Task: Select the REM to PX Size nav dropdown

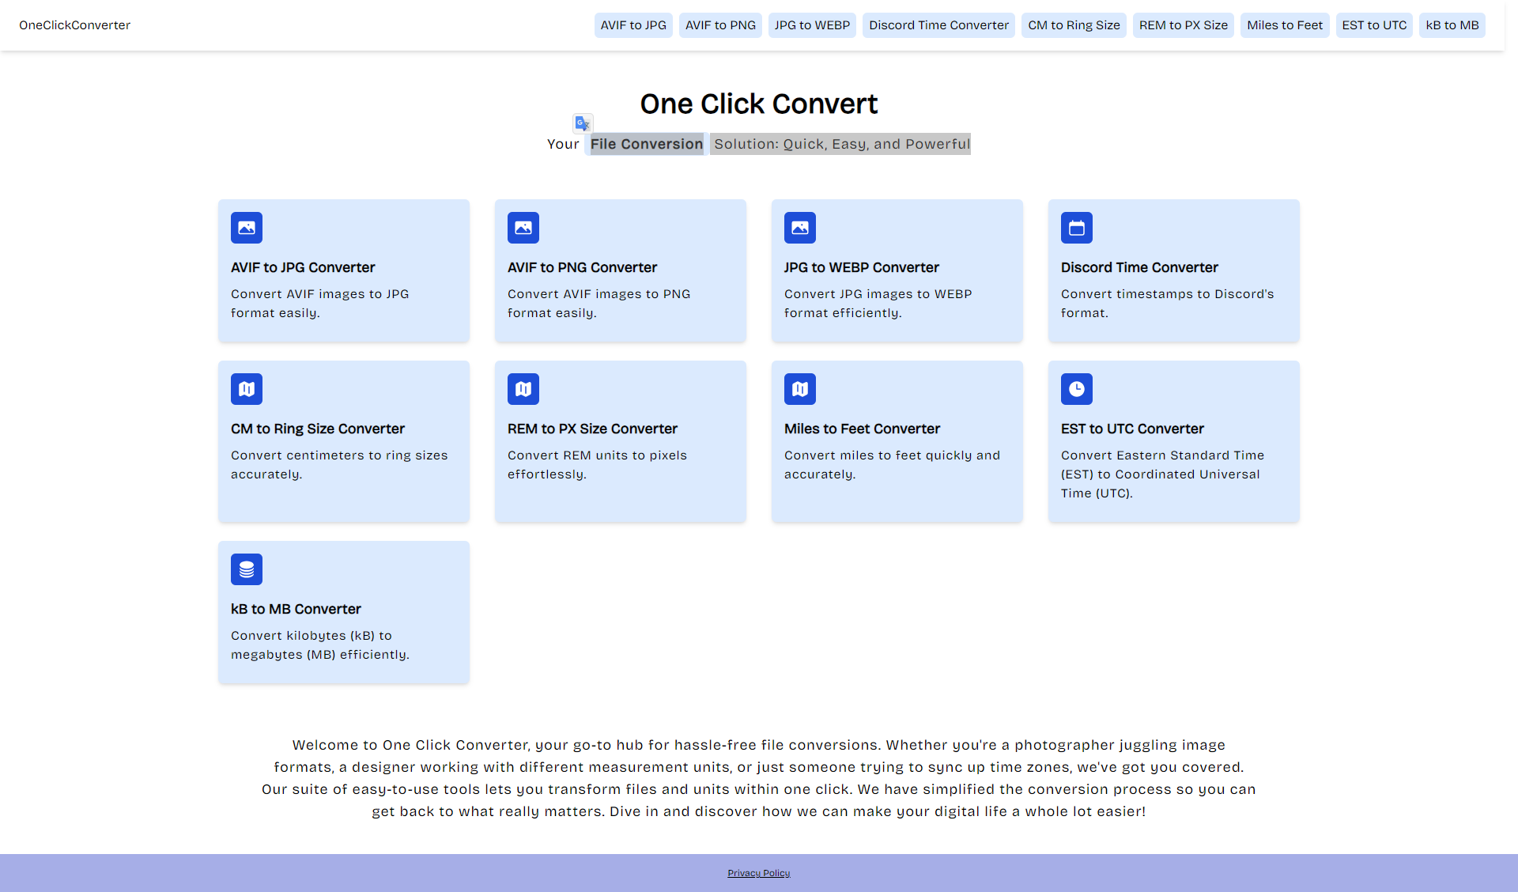Action: click(x=1183, y=25)
